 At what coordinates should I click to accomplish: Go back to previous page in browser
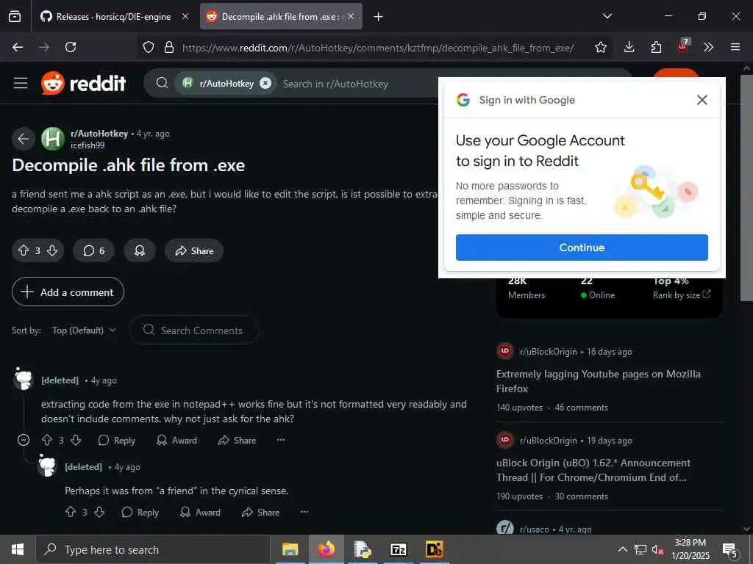pyautogui.click(x=18, y=47)
